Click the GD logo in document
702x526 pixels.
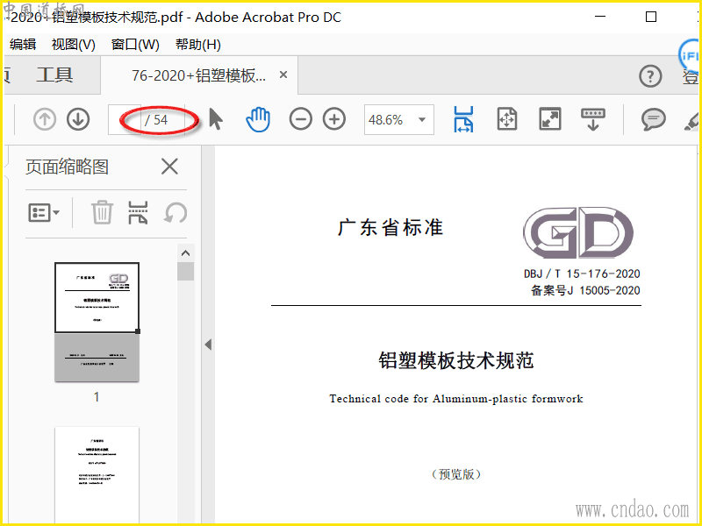(578, 232)
